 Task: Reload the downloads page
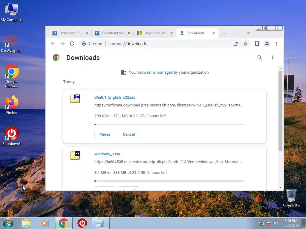click(x=72, y=44)
